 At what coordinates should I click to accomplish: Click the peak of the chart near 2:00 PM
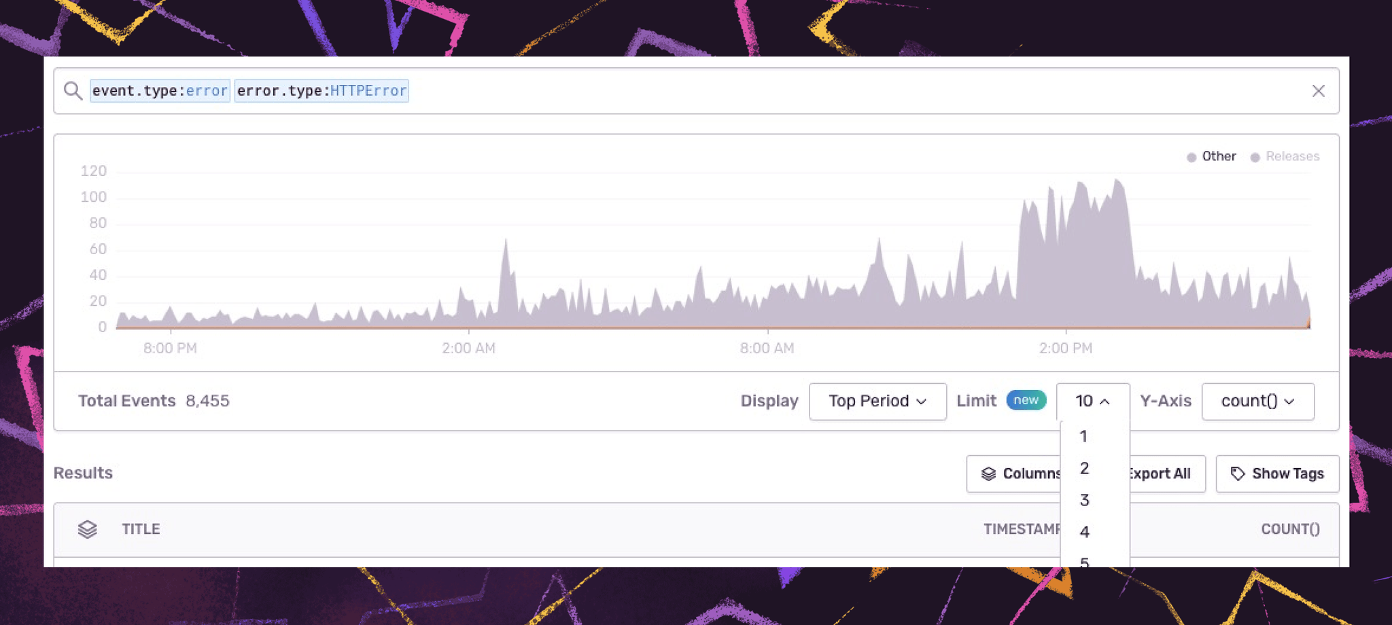click(x=1117, y=181)
